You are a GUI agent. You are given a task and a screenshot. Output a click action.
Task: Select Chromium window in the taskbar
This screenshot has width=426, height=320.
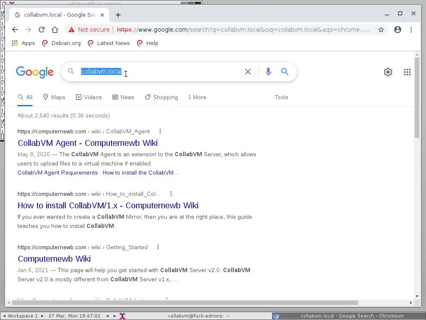coord(348,316)
